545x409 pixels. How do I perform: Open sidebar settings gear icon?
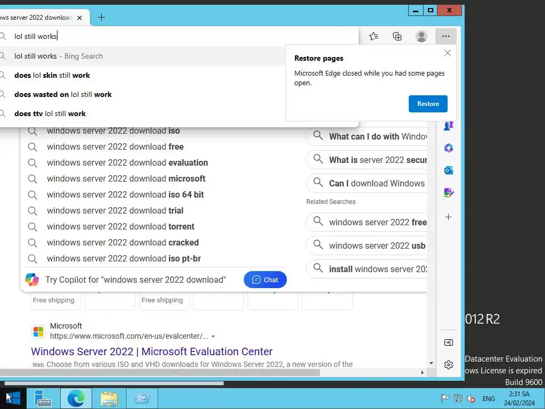448,364
